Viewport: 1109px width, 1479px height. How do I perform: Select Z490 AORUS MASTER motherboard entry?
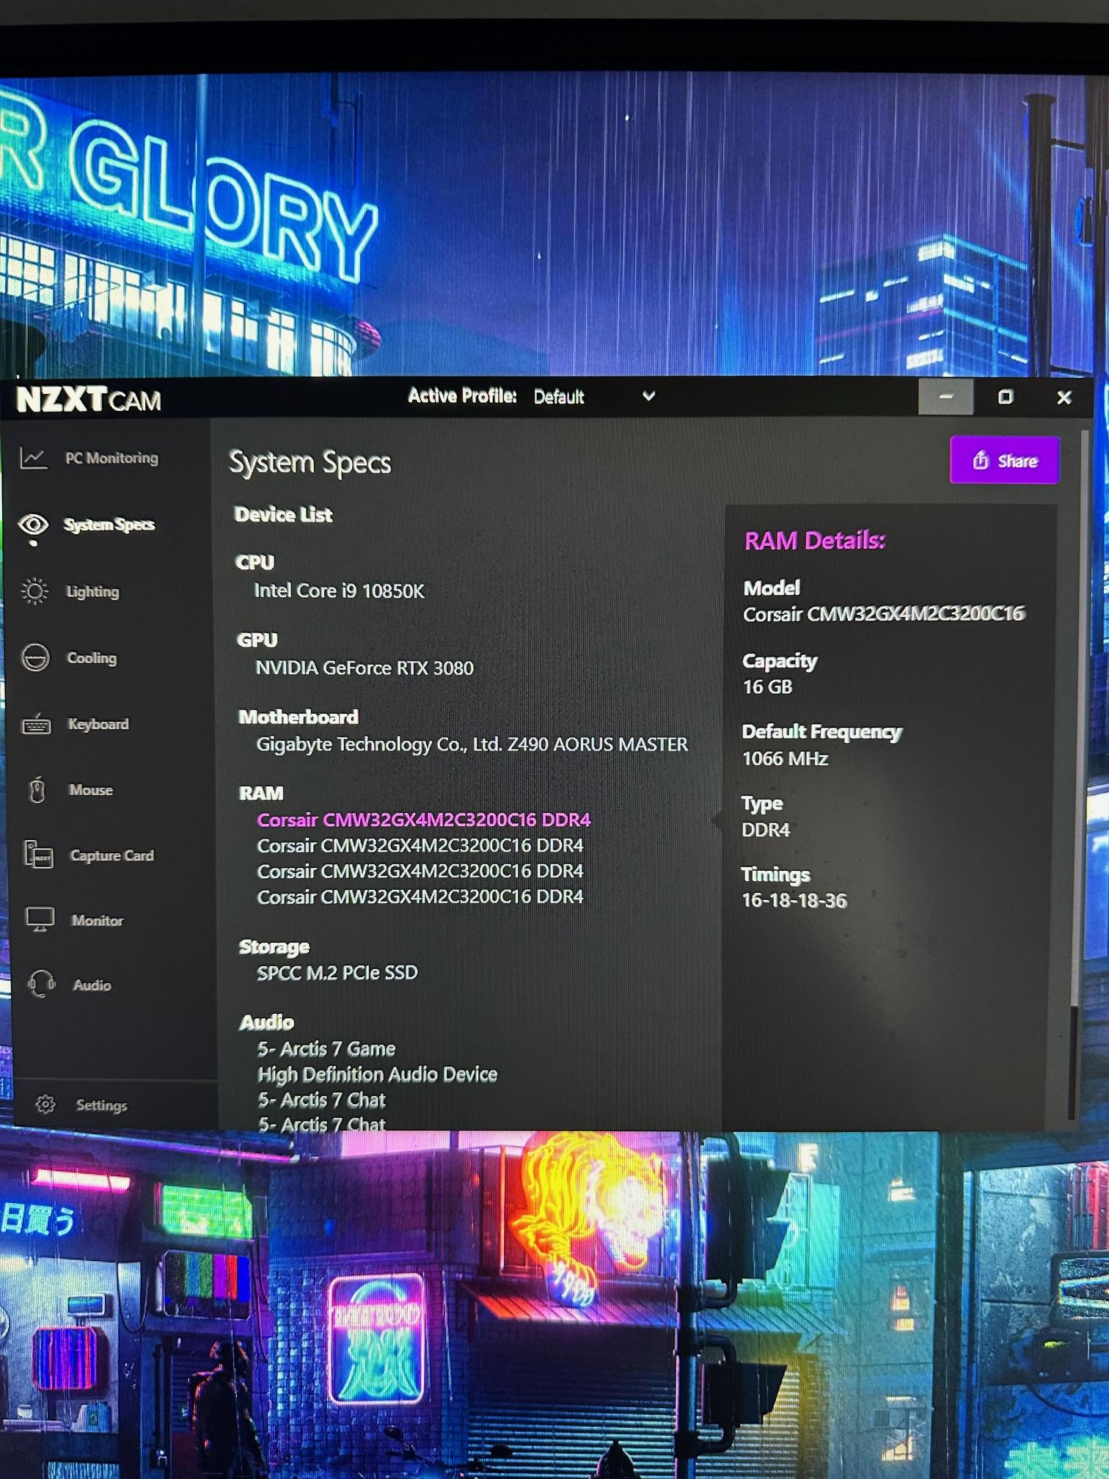pyautogui.click(x=472, y=745)
